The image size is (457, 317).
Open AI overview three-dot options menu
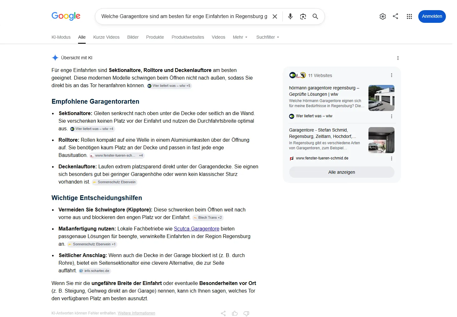[398, 58]
